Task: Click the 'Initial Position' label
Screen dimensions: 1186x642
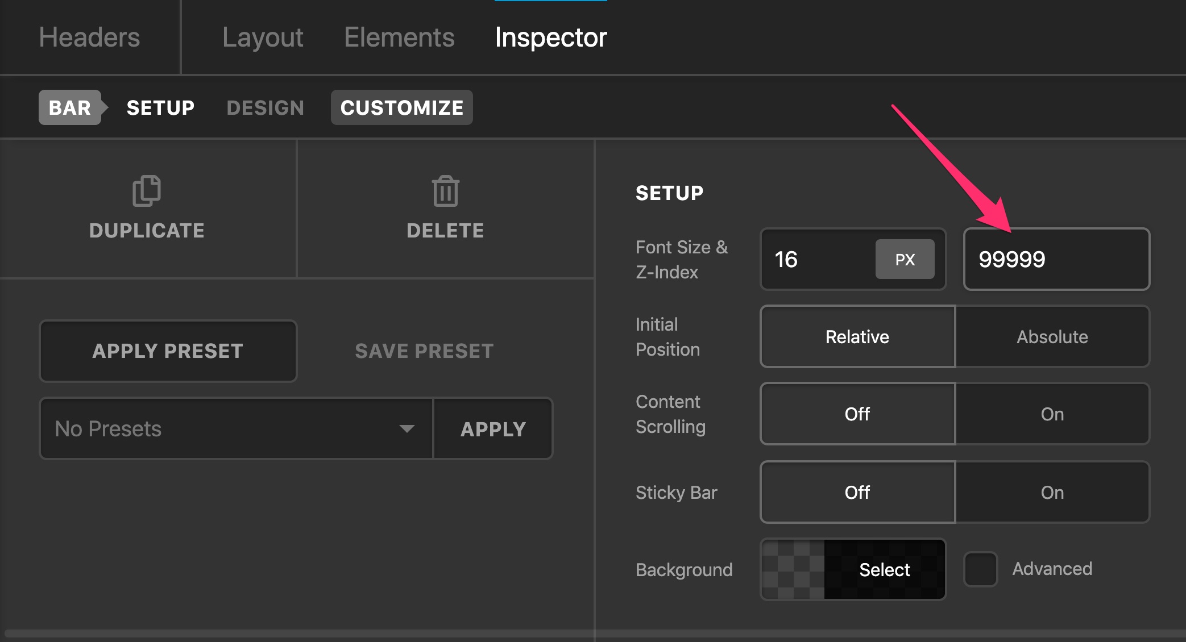Action: (667, 337)
